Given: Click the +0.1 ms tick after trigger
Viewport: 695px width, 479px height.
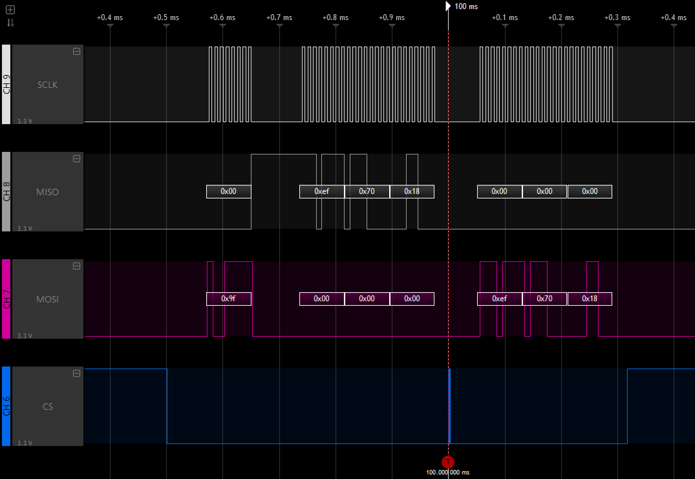Looking at the screenshot, I should pyautogui.click(x=505, y=18).
